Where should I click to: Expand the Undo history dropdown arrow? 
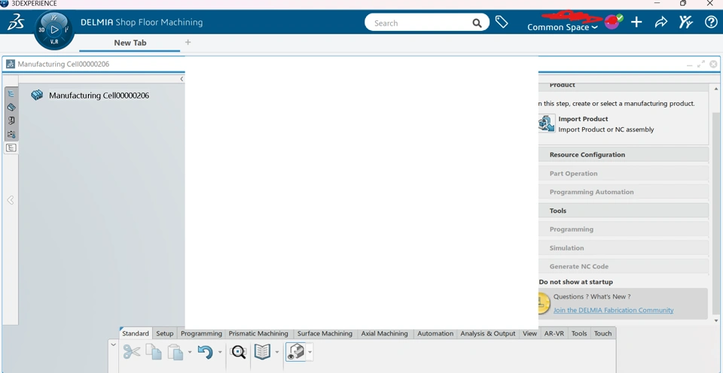[x=220, y=352]
